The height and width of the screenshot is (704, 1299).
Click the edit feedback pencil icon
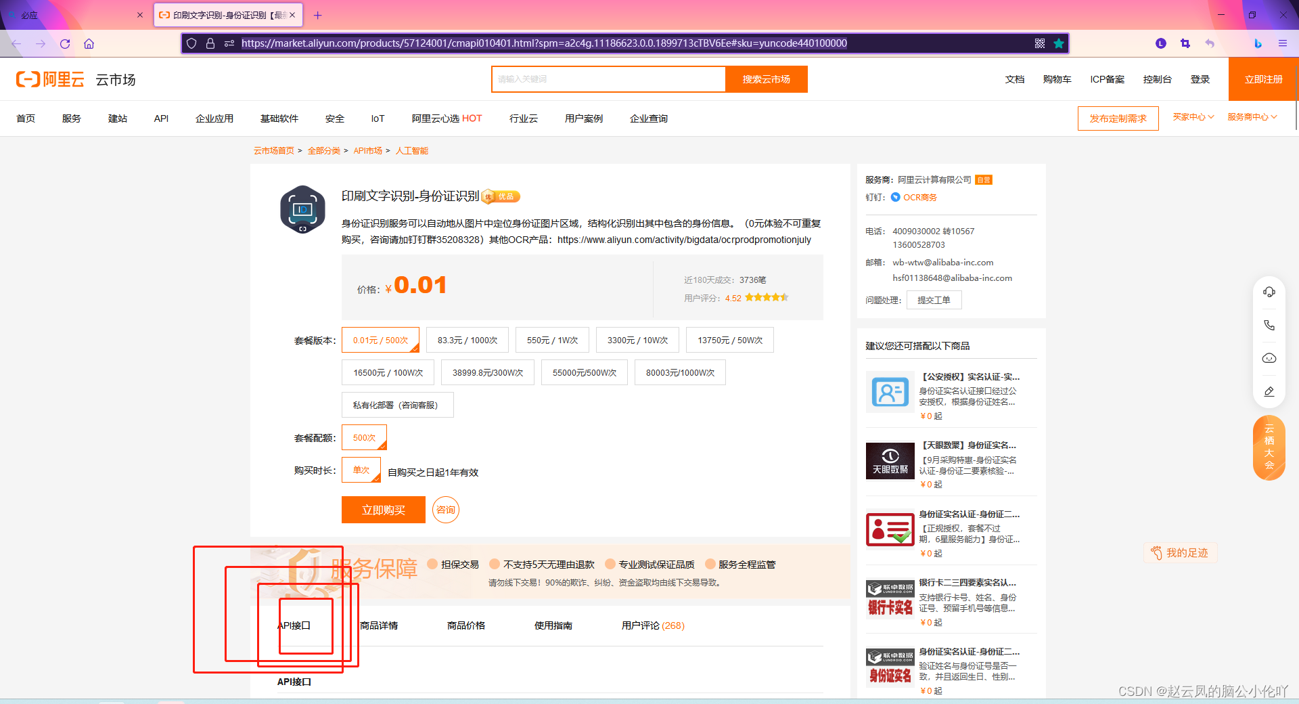1269,391
